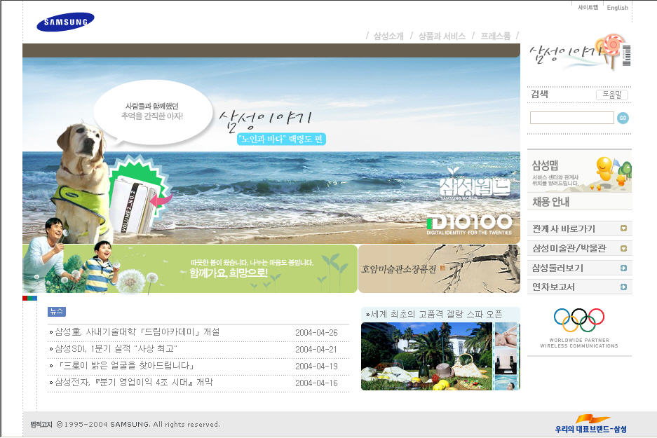Focus the search input field
The image size is (657, 438).
(572, 118)
